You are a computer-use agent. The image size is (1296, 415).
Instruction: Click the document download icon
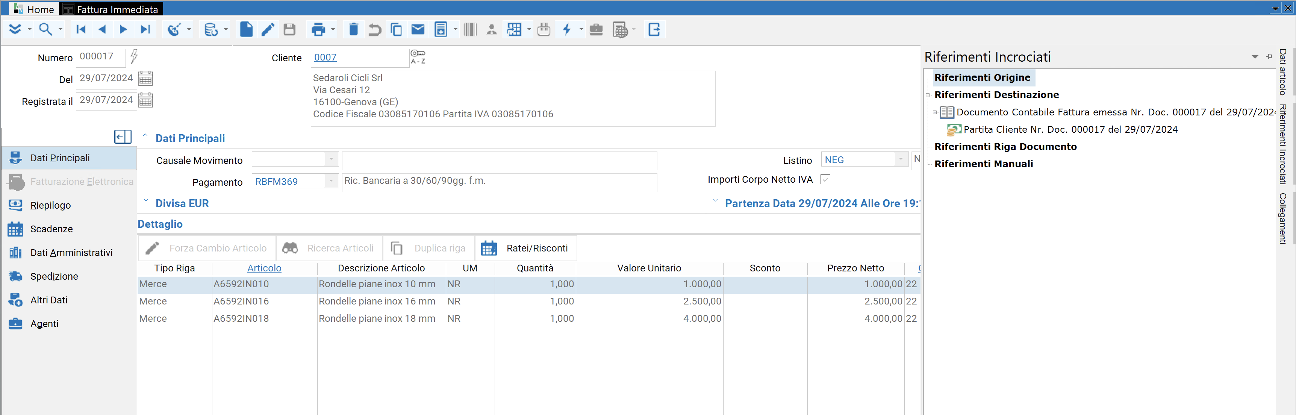pyautogui.click(x=441, y=30)
